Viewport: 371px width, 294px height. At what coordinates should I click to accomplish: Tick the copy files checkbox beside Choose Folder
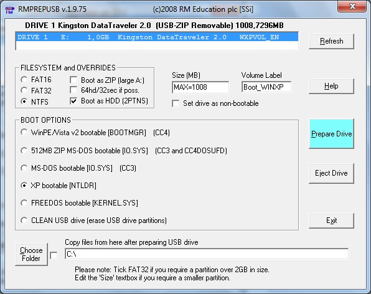coord(54,255)
